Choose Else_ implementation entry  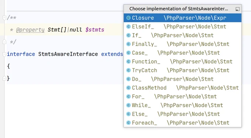pyautogui.click(x=182, y=114)
